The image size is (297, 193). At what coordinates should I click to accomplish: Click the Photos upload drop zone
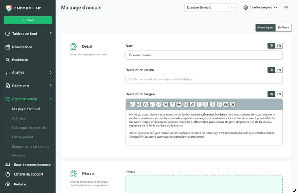(x=204, y=184)
